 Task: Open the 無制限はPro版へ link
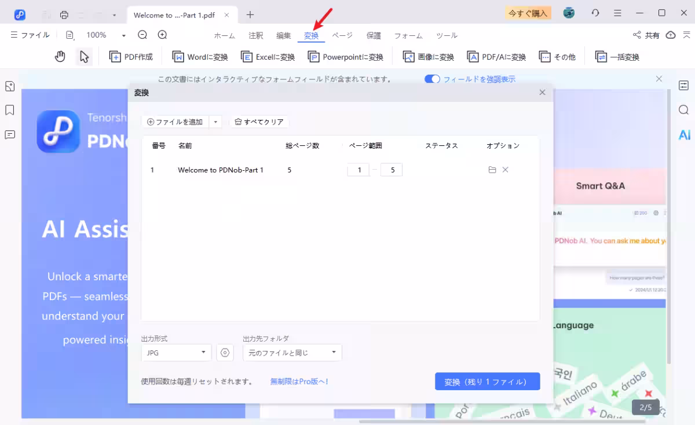299,381
